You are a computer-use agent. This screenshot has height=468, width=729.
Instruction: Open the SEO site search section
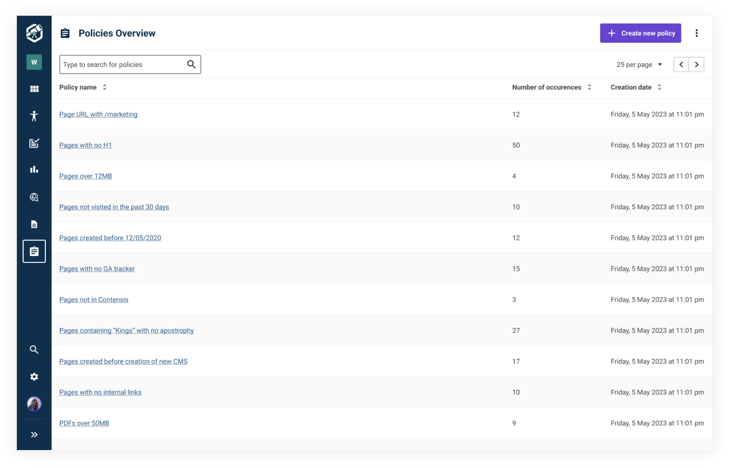pos(34,197)
